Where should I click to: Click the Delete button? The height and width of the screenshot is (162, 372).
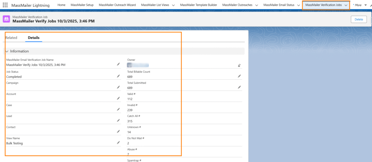pos(358,19)
